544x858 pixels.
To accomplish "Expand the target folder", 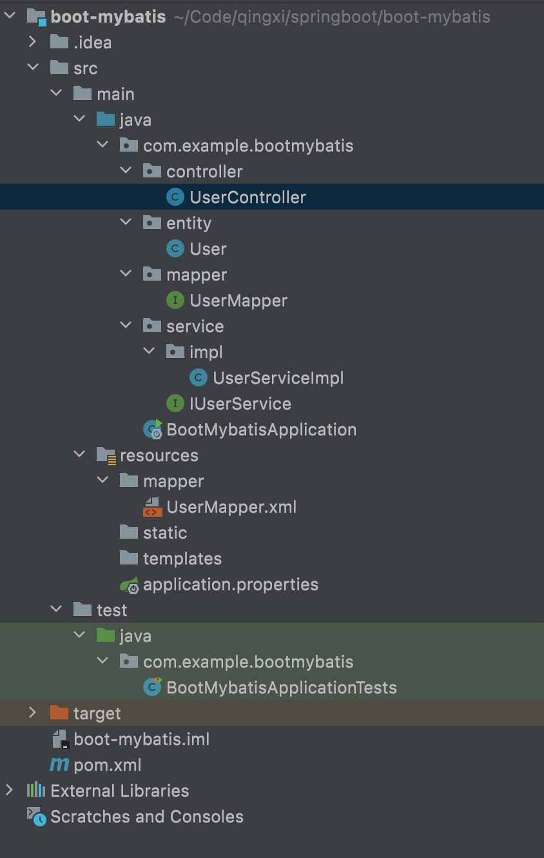I will click(x=32, y=713).
